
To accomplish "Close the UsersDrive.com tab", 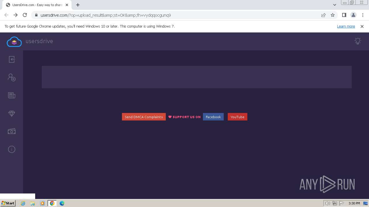I will pos(67,5).
